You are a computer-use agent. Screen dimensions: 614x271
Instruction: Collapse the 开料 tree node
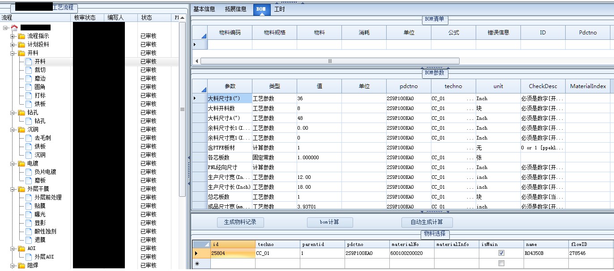13,53
